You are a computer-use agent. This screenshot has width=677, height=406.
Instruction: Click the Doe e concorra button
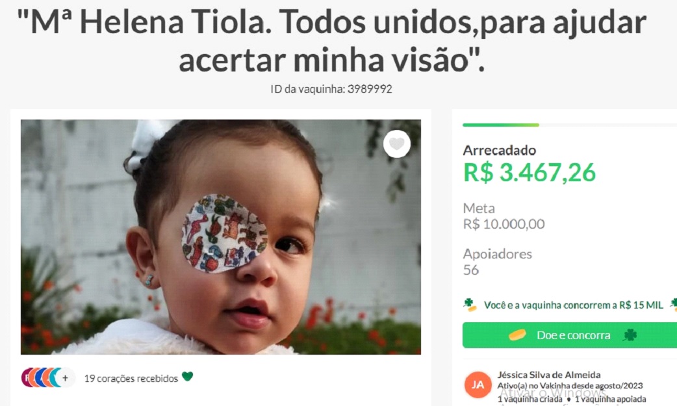tap(570, 335)
